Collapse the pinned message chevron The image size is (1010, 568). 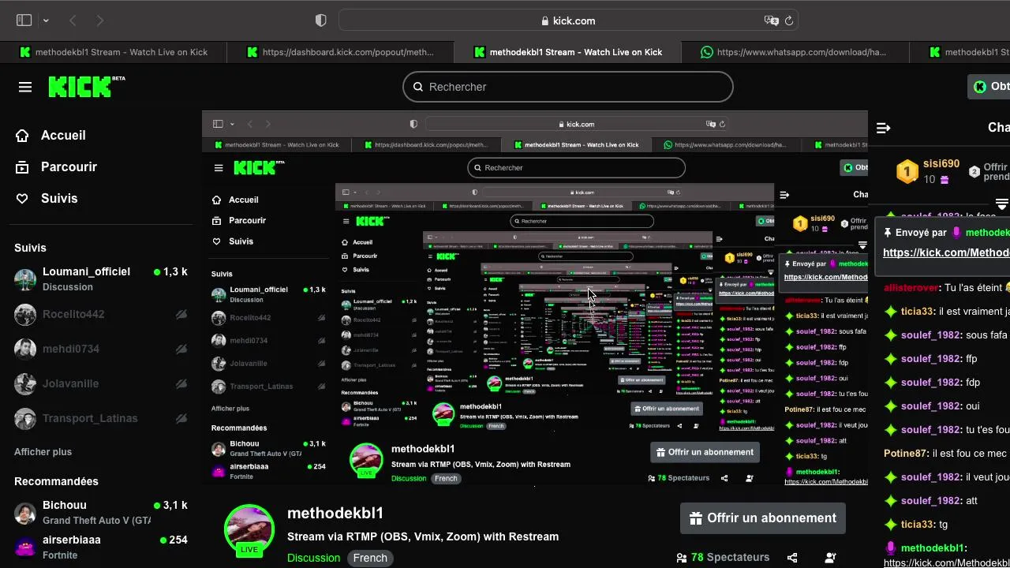coord(1002,204)
